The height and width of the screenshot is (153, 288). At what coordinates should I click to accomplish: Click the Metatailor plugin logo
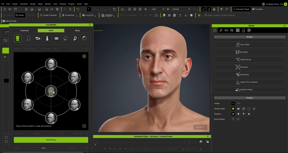point(9,21)
